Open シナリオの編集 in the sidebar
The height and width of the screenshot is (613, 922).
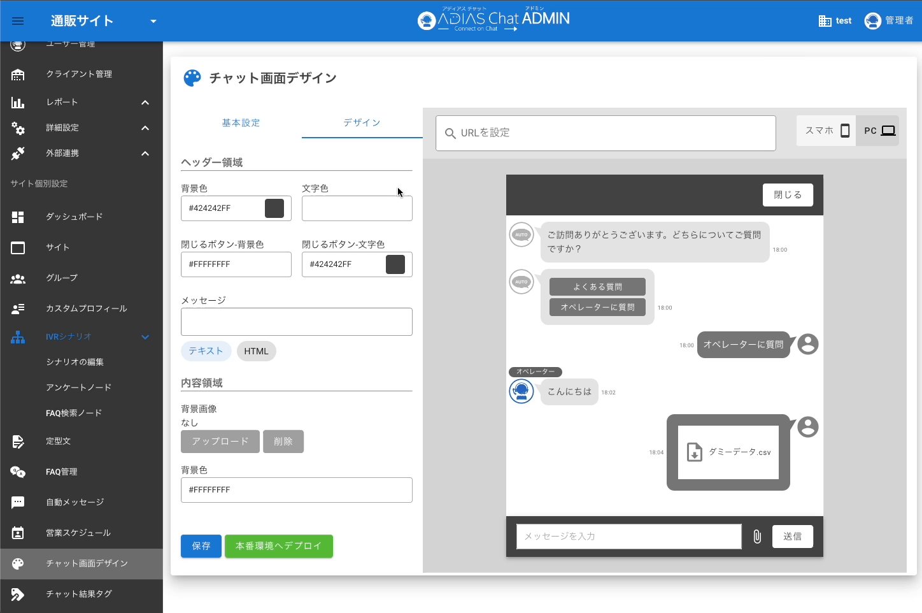[x=74, y=362]
